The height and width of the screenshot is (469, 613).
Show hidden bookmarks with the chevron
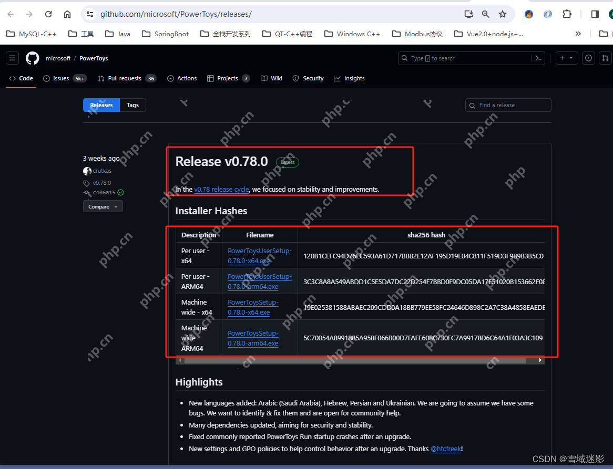pyautogui.click(x=578, y=34)
